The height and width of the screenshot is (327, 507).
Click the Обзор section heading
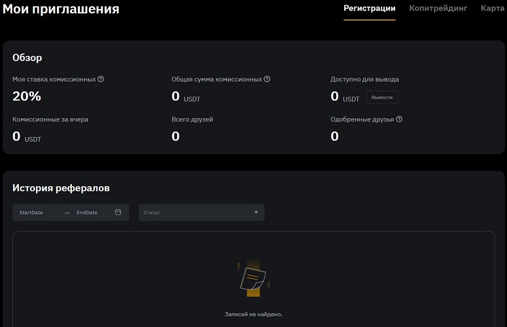27,57
